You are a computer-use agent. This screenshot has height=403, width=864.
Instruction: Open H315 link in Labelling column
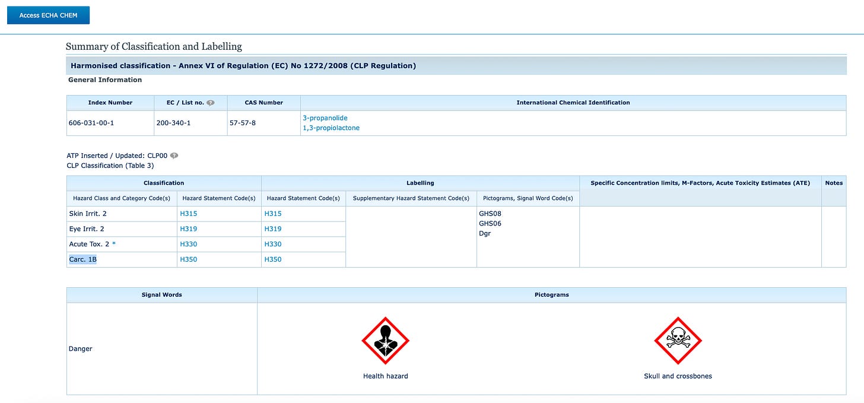tap(273, 214)
